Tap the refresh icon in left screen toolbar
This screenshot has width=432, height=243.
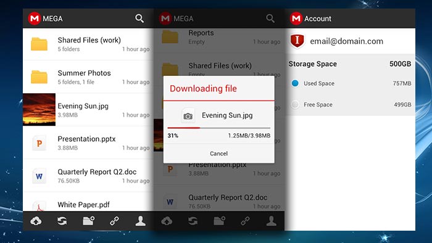pos(62,221)
